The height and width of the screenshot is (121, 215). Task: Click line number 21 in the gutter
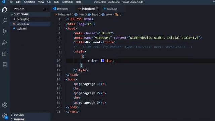coord(58,112)
